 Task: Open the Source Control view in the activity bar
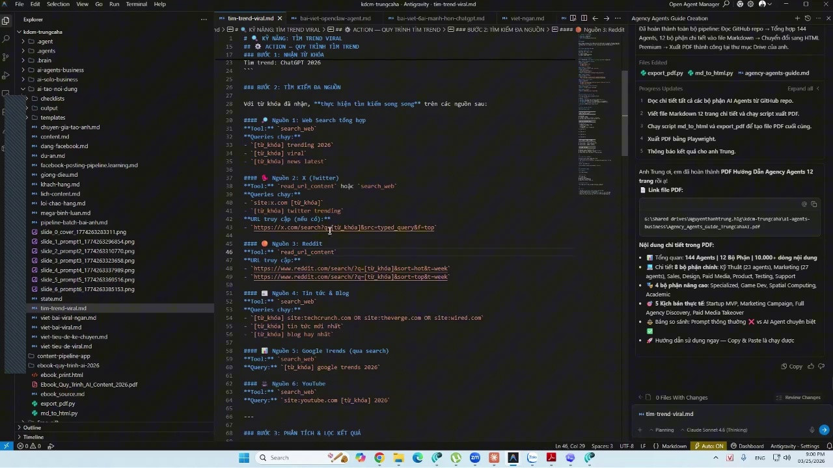(x=6, y=57)
